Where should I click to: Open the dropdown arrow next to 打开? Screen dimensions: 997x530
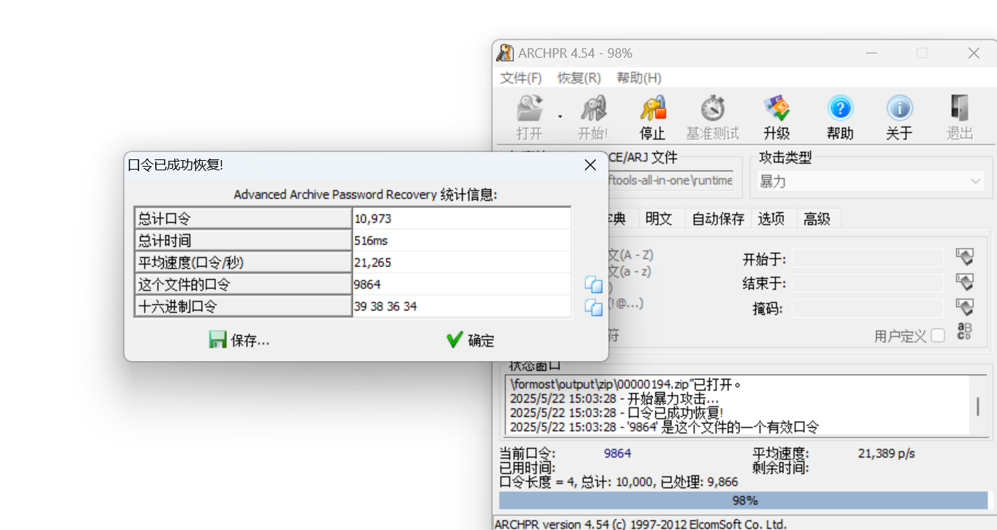click(x=560, y=116)
